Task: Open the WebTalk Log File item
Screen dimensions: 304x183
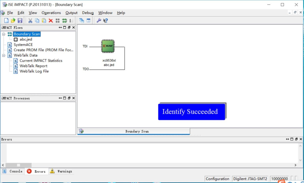Action: (34, 71)
